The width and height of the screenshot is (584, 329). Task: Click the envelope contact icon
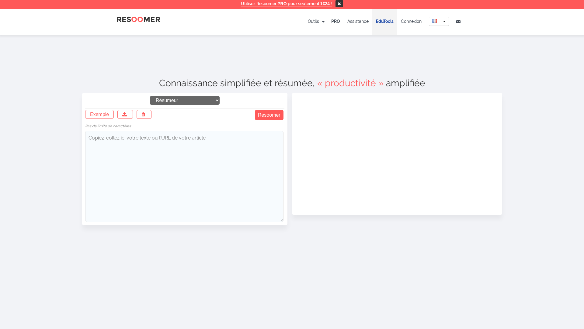[458, 21]
